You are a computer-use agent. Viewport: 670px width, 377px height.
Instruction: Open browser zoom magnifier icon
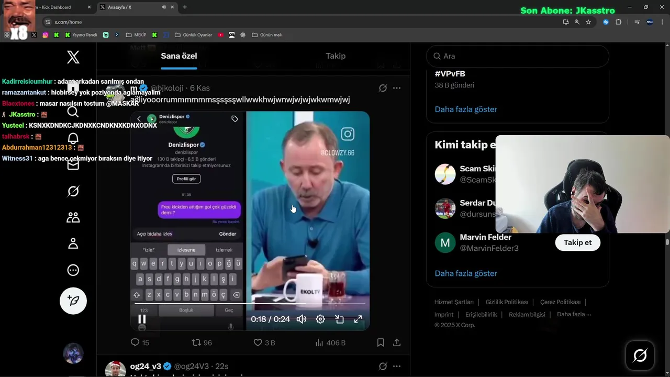click(577, 22)
